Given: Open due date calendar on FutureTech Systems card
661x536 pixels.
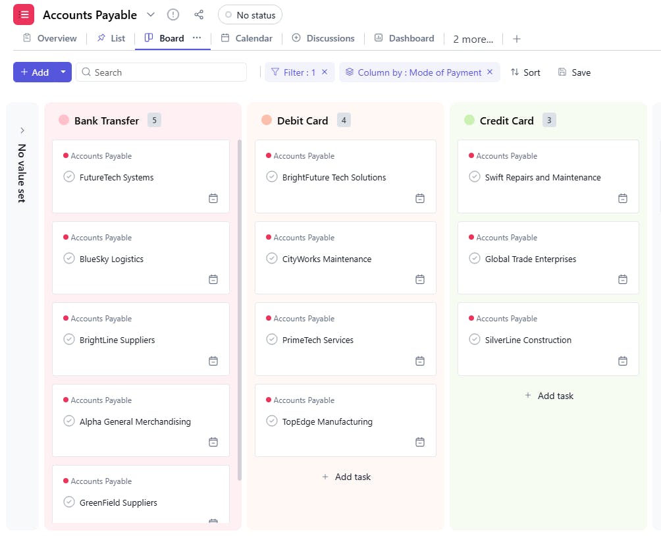Looking at the screenshot, I should pos(213,198).
